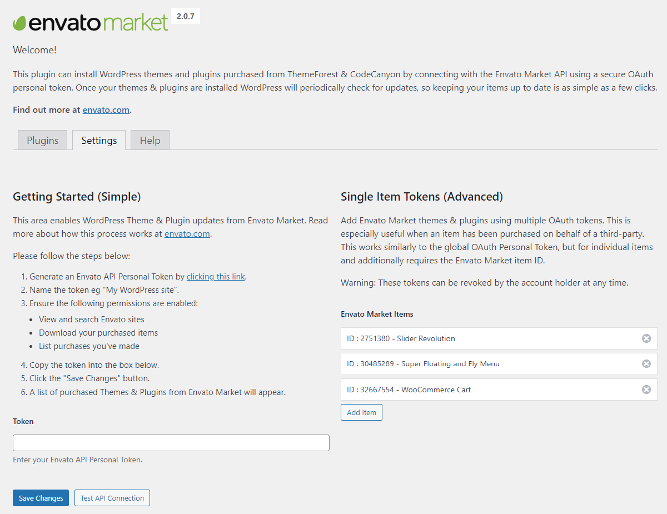Click the Add Item button

click(x=361, y=412)
